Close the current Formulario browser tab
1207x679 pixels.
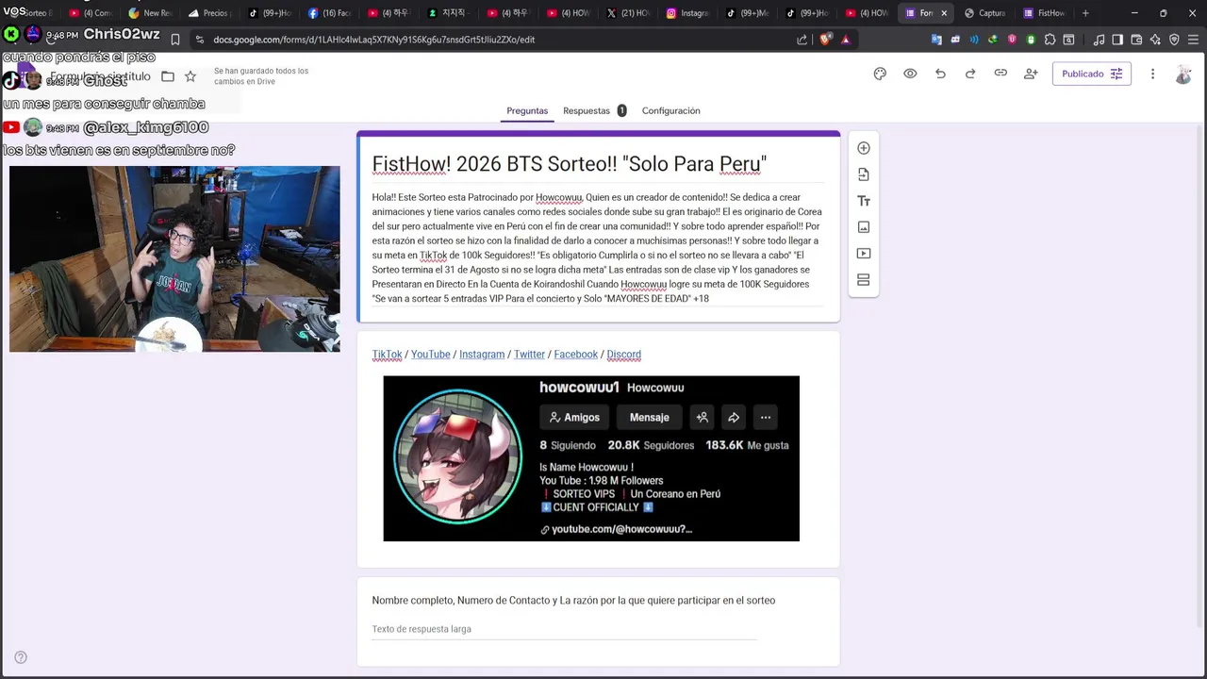coord(944,13)
